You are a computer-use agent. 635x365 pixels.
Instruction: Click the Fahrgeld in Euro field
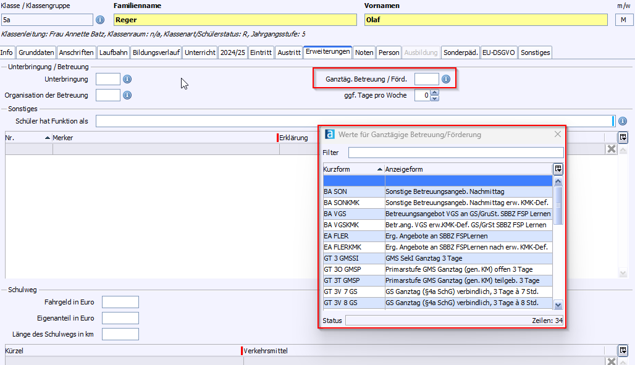click(x=120, y=302)
